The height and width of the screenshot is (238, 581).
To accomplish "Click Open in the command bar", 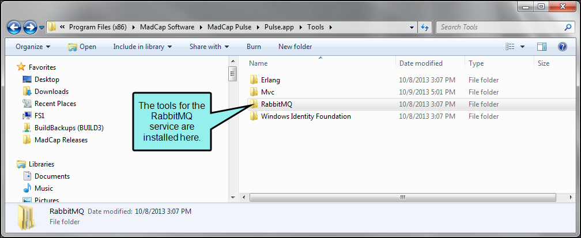I will point(82,47).
